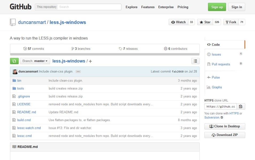Expand the commit message ellipsis button
This screenshot has width=255, height=160.
click(x=78, y=71)
